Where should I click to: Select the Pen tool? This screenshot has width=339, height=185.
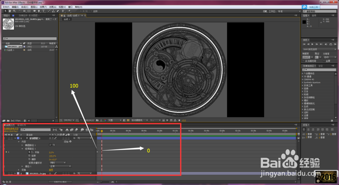[39, 11]
